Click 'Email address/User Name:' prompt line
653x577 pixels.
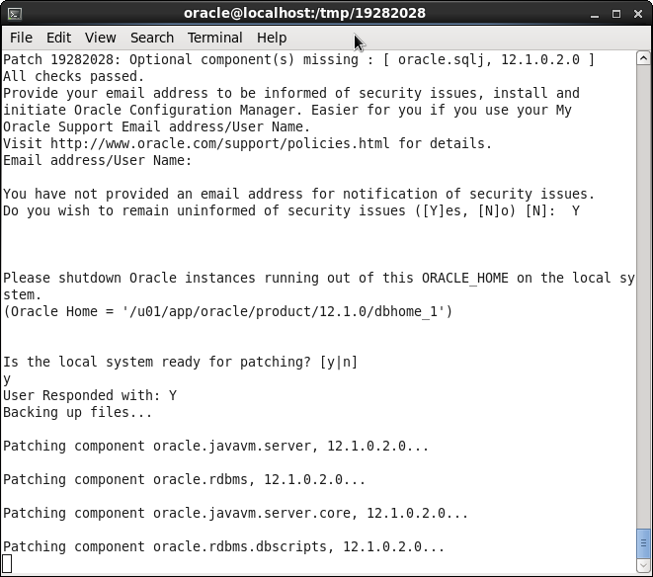[98, 160]
